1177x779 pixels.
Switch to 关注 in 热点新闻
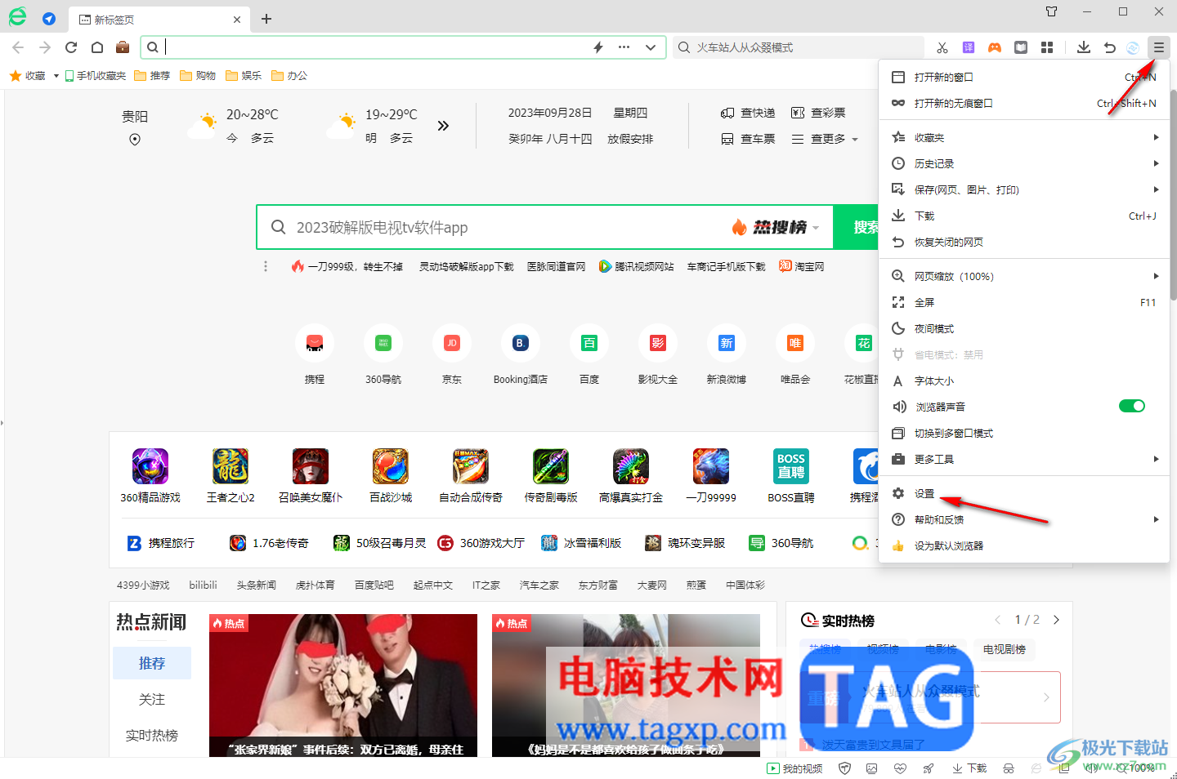pyautogui.click(x=152, y=699)
